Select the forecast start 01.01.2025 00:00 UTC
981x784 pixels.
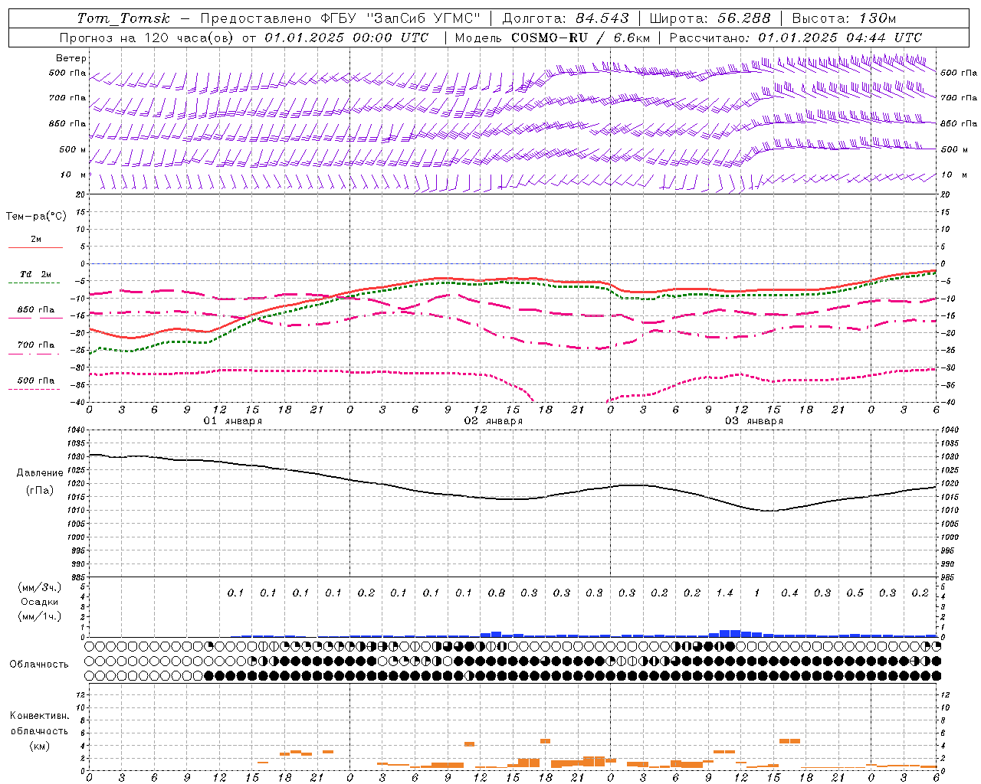[x=346, y=38]
